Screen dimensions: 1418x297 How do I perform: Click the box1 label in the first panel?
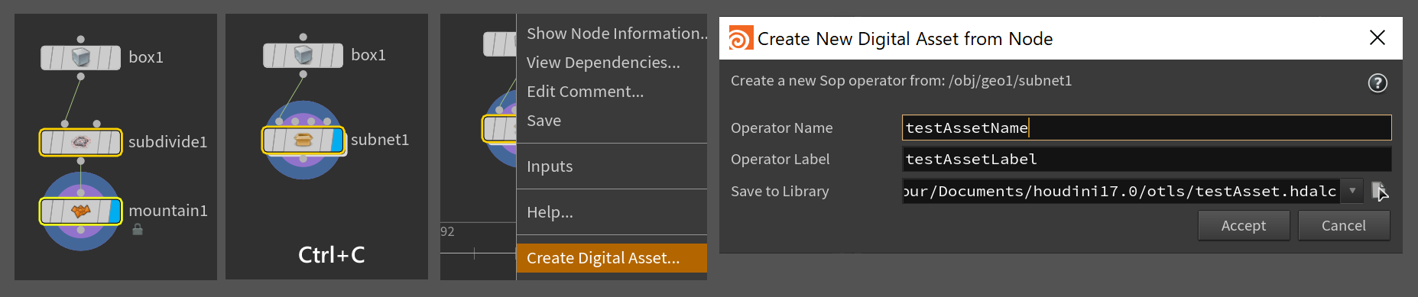click(146, 57)
